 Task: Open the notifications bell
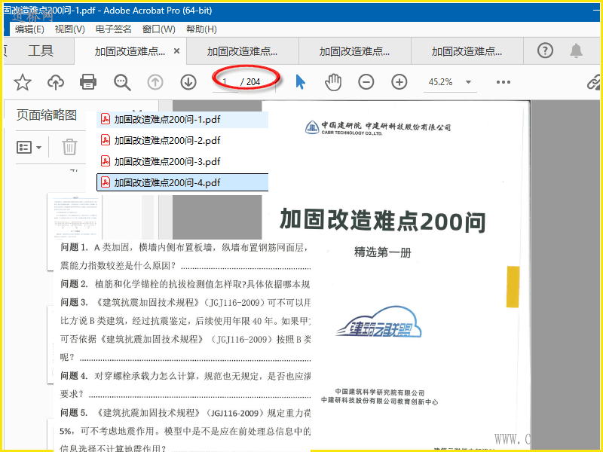(x=576, y=50)
